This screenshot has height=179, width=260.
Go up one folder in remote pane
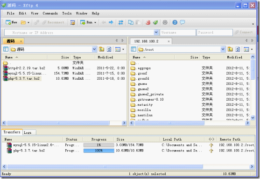[x=230, y=49]
